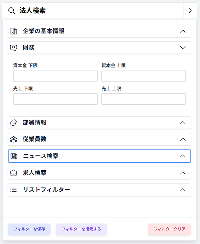Click the building icon for 企業の基本情報

14,31
